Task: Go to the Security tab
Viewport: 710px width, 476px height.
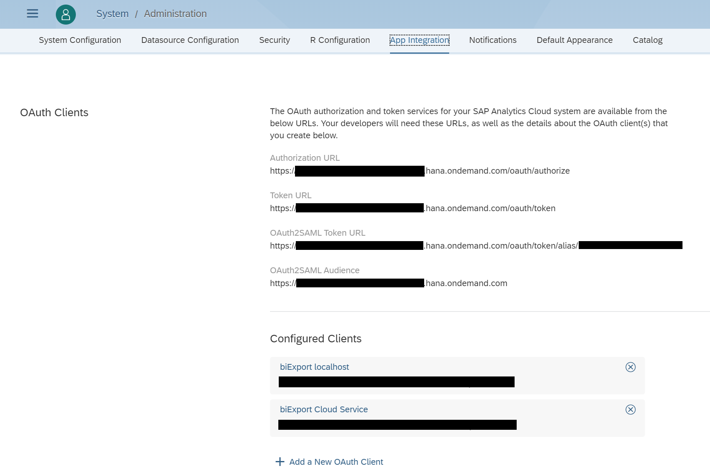Action: (275, 40)
